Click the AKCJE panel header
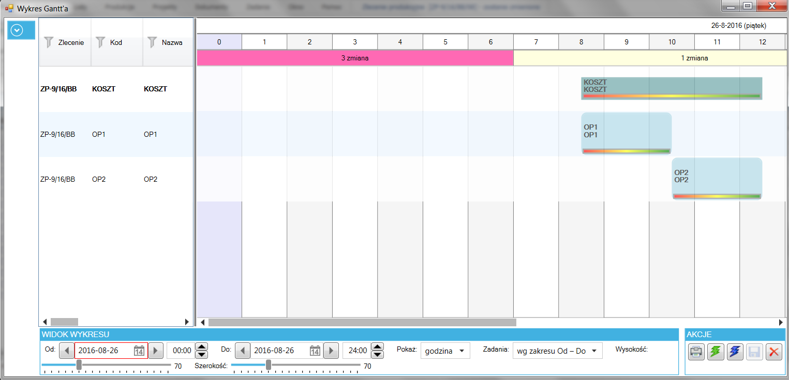The height and width of the screenshot is (380, 789). (x=735, y=334)
